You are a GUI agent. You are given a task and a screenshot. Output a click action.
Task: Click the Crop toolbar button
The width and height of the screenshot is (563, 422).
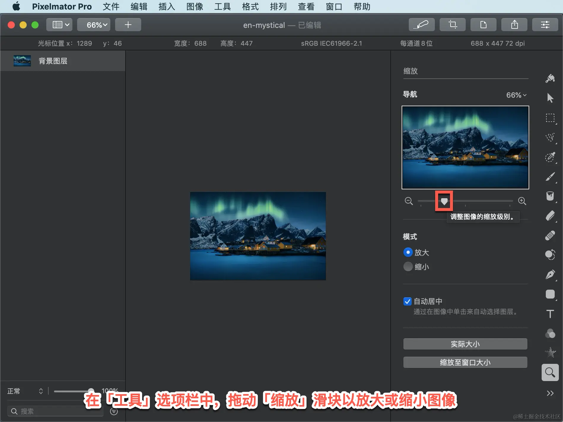coord(452,25)
